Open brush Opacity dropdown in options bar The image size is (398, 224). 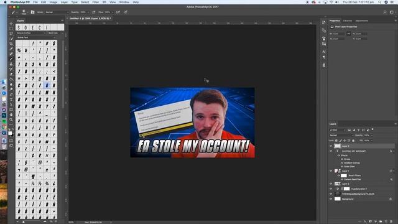click(88, 12)
